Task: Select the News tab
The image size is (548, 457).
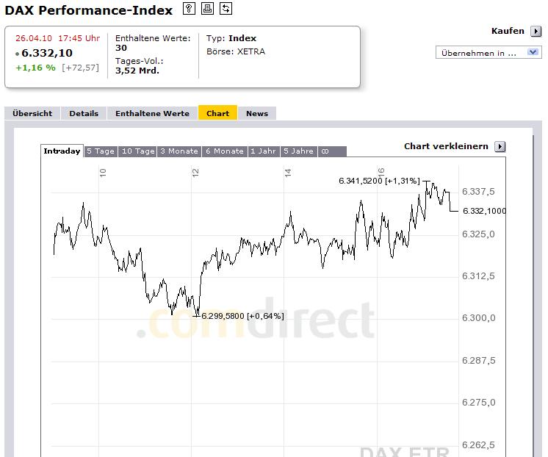Action: click(257, 113)
